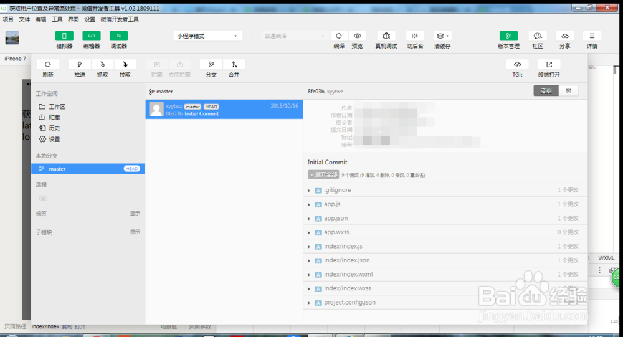623x337 pixels.
Task: Click the 拉取 pull icon
Action: pyautogui.click(x=125, y=64)
